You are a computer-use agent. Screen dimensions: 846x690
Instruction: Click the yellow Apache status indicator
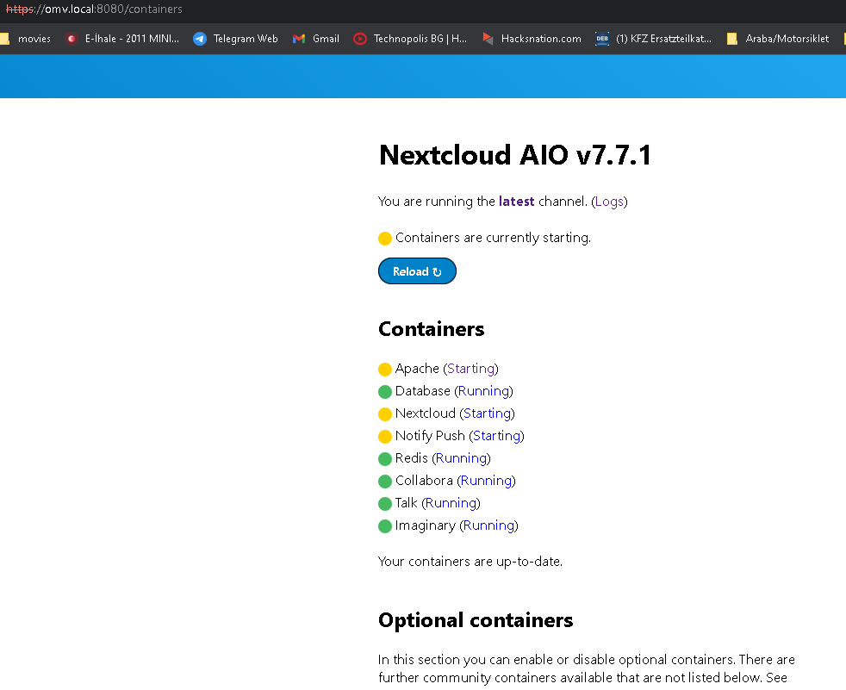(385, 370)
